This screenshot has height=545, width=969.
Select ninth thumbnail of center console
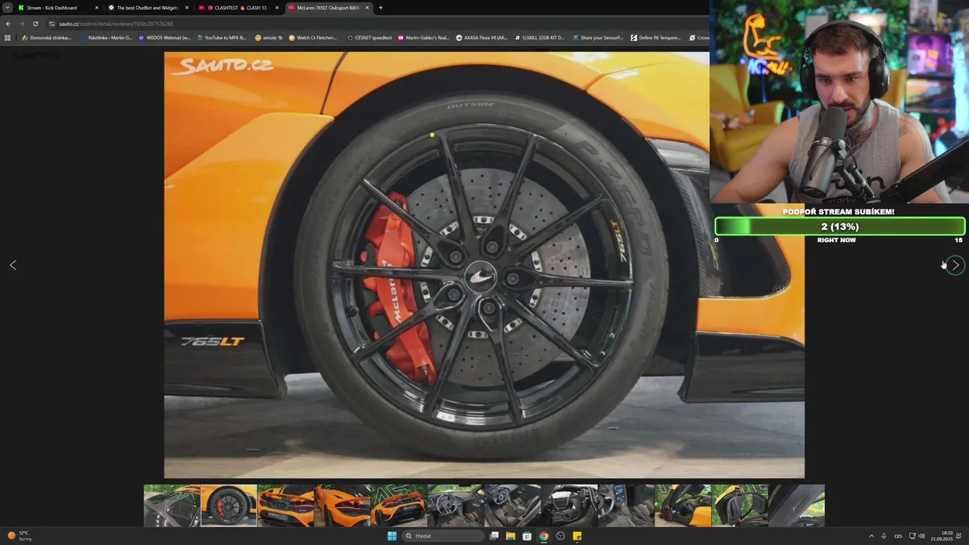[x=626, y=506]
